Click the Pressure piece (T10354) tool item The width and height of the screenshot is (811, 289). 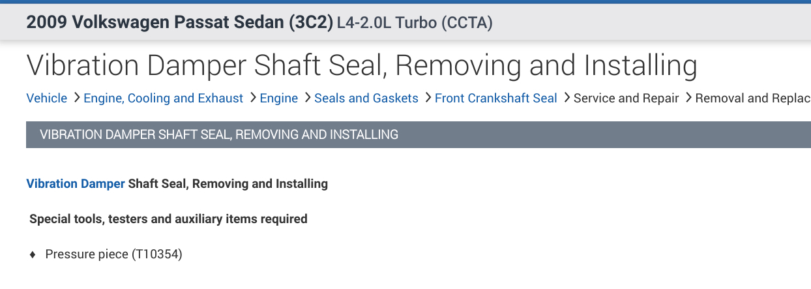(113, 254)
